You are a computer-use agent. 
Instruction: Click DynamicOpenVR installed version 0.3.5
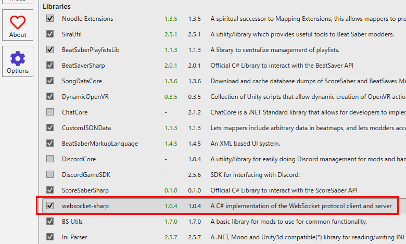point(171,97)
